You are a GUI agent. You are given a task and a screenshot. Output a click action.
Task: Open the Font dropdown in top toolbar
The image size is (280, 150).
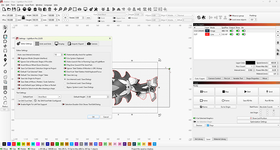pos(113,15)
